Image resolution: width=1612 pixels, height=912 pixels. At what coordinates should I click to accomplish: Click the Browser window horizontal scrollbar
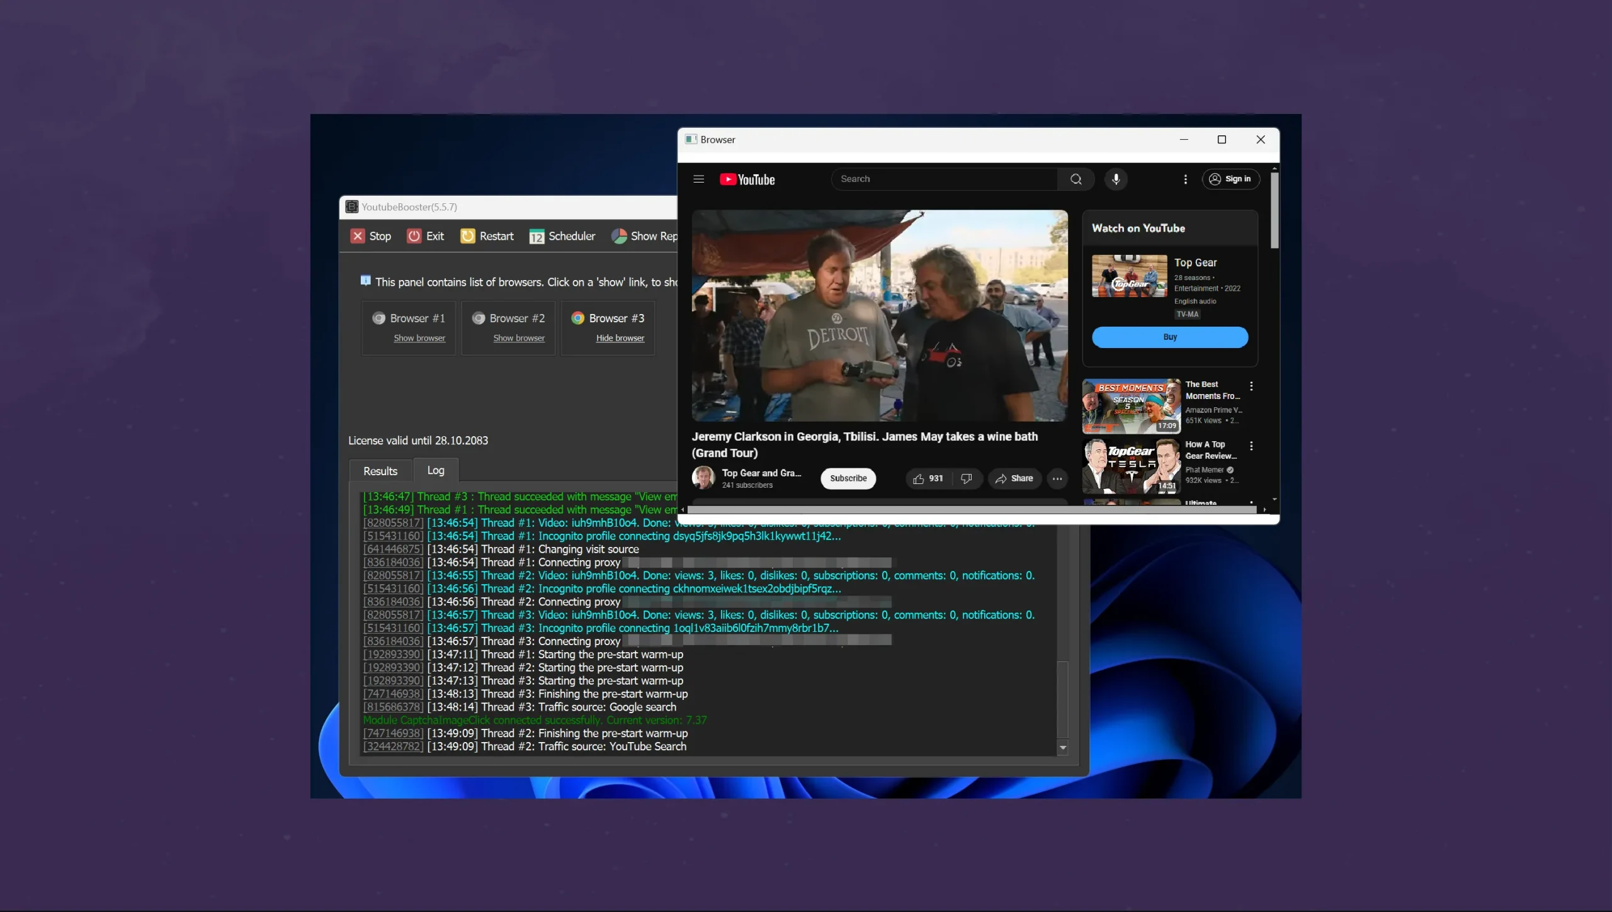click(x=972, y=509)
